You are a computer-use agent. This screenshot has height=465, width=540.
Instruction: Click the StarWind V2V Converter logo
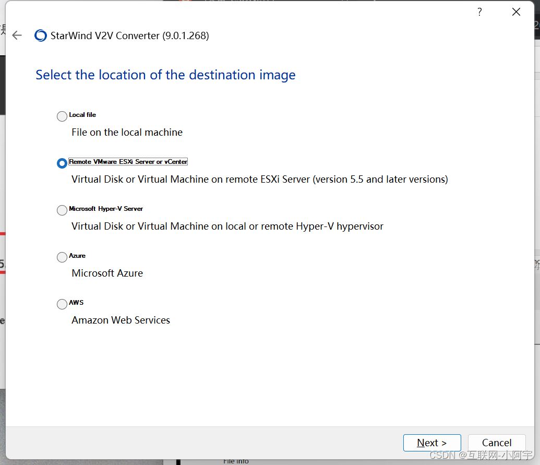tap(41, 35)
